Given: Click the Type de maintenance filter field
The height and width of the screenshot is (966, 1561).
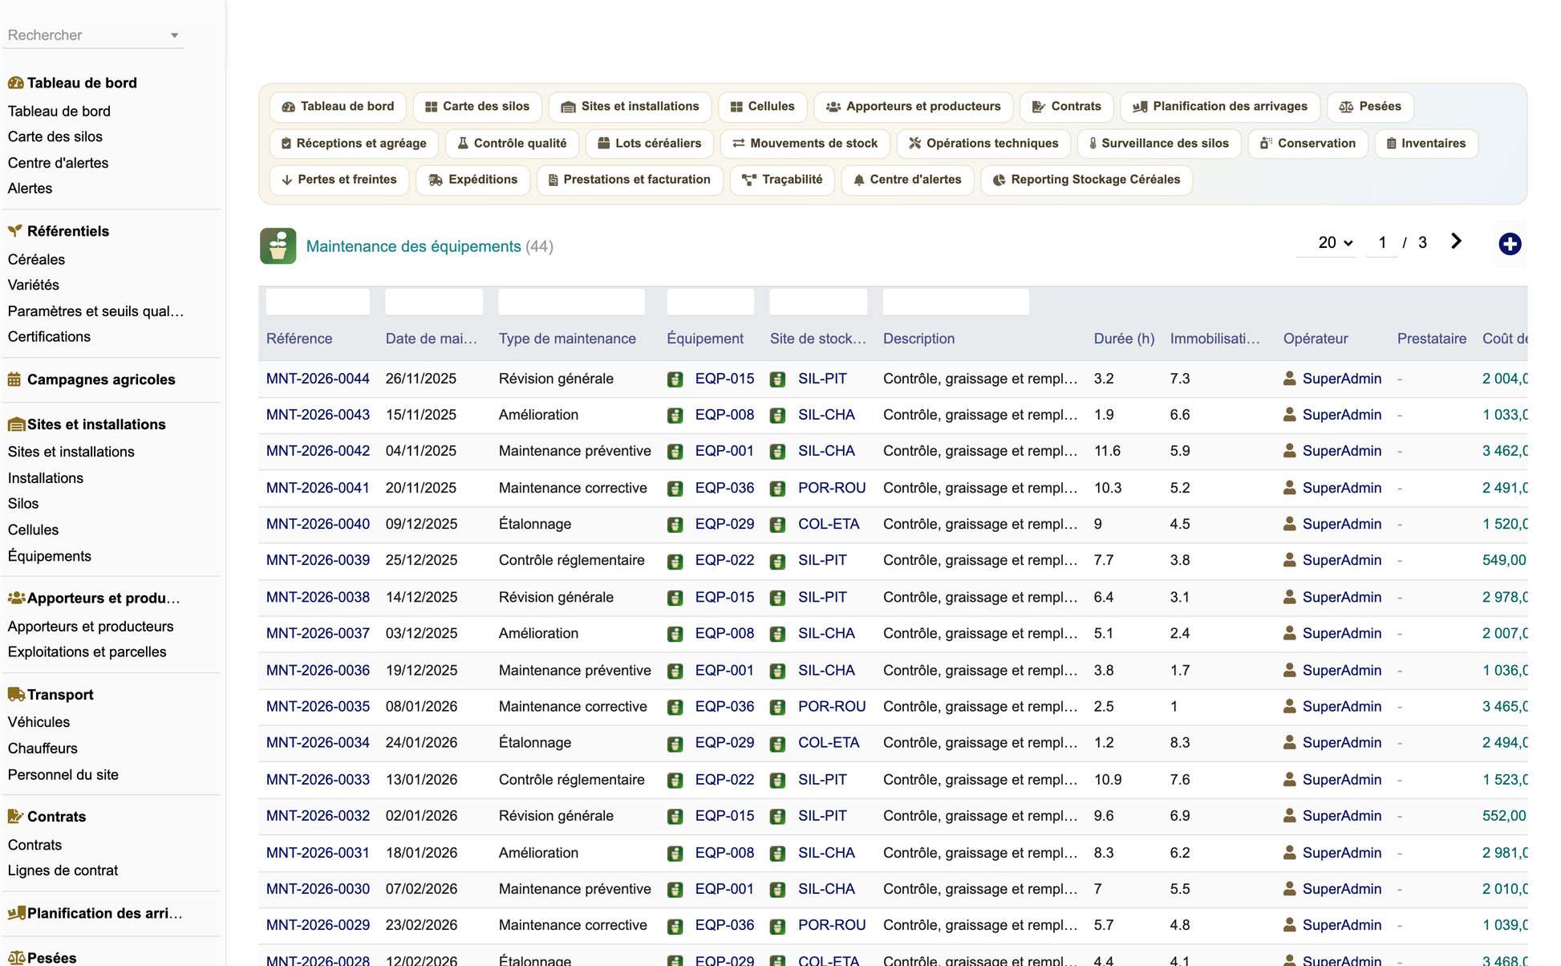Looking at the screenshot, I should [x=571, y=302].
